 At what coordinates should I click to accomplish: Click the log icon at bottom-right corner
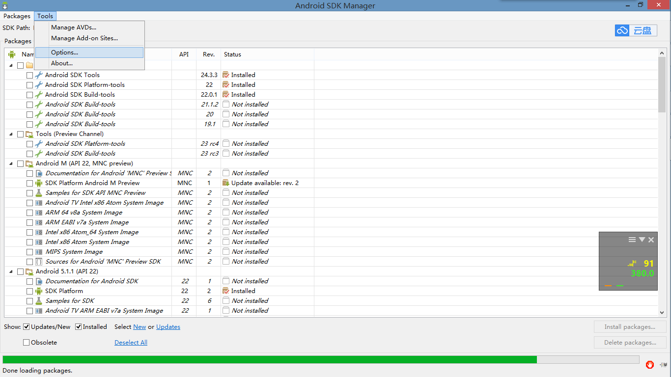pyautogui.click(x=664, y=365)
